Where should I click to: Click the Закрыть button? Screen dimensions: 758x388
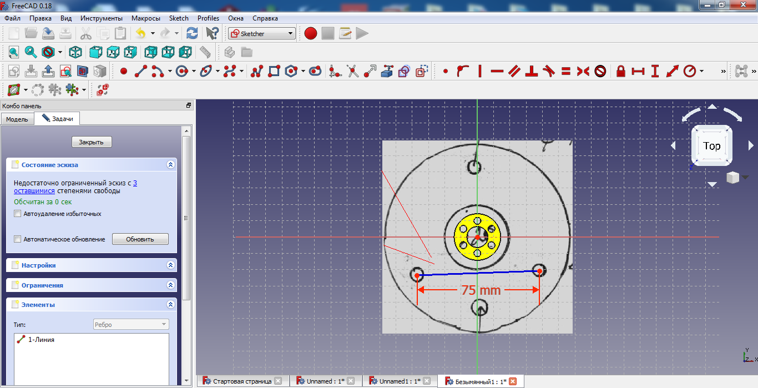click(92, 142)
